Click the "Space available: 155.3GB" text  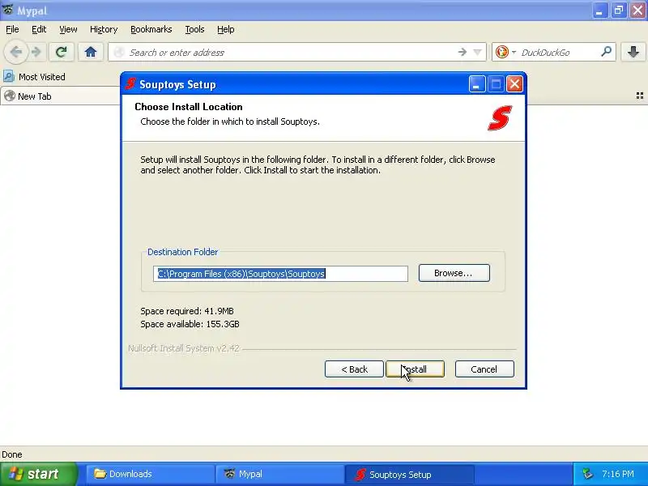click(190, 324)
